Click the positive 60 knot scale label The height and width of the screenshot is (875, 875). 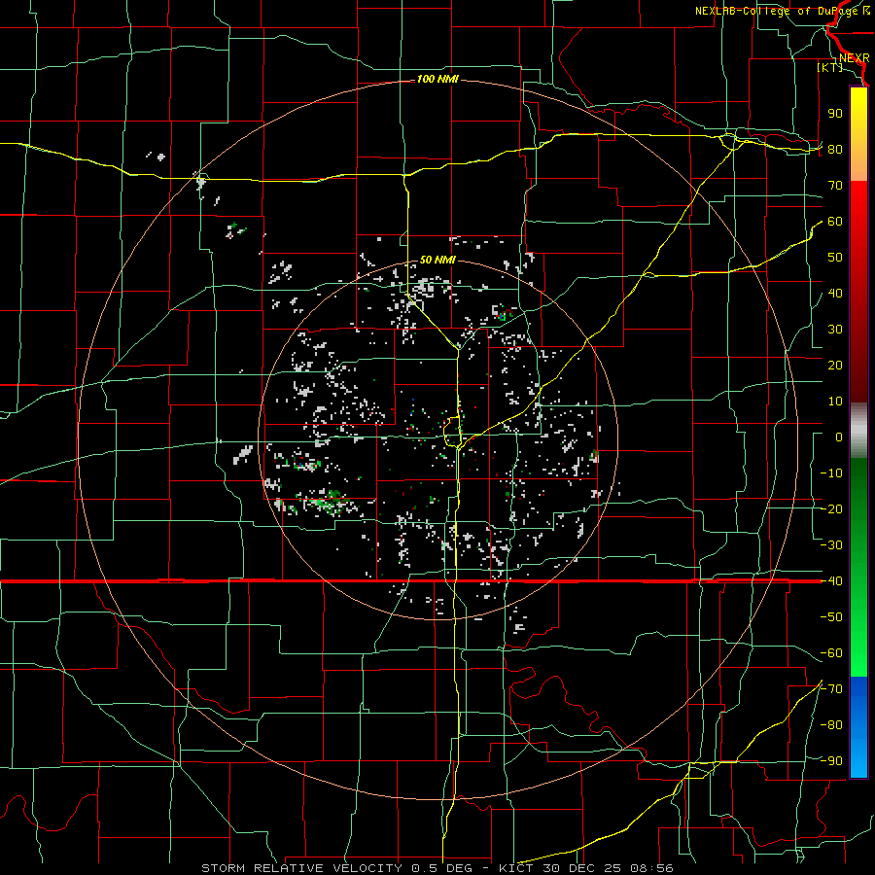(835, 222)
